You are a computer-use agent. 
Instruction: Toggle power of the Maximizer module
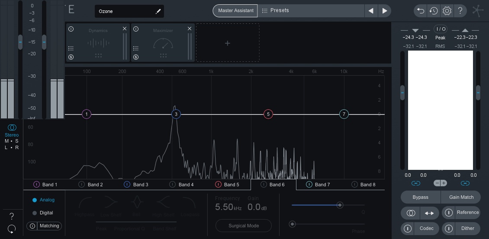coord(135,29)
